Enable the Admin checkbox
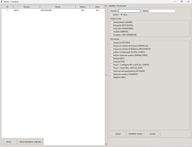This screenshot has width=192, height=147. pos(112,15)
